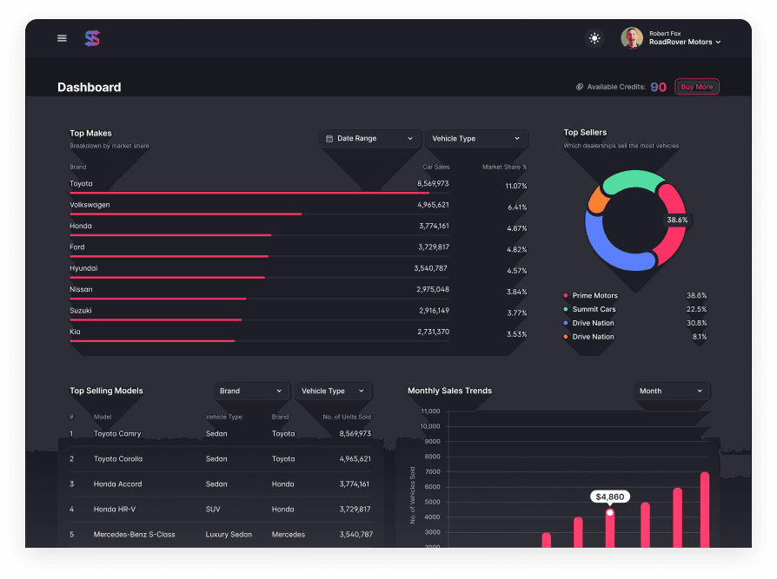Open the hamburger menu
Viewport: 777px width, 579px height.
pos(62,38)
